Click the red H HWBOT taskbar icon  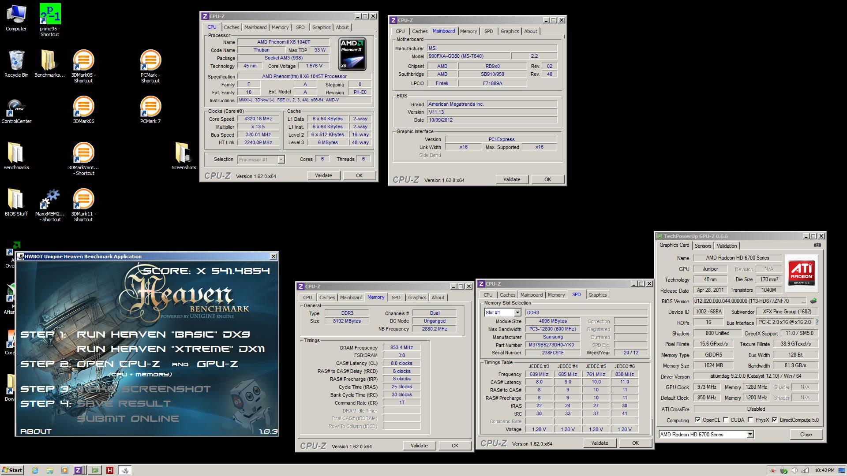(110, 470)
